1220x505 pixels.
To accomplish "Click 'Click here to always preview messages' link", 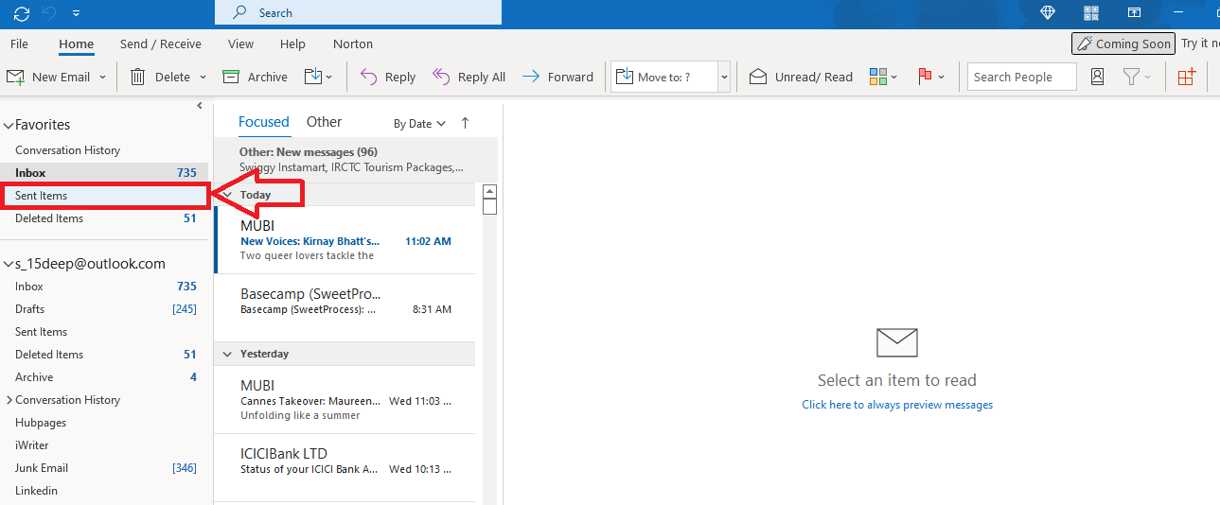I will [896, 405].
